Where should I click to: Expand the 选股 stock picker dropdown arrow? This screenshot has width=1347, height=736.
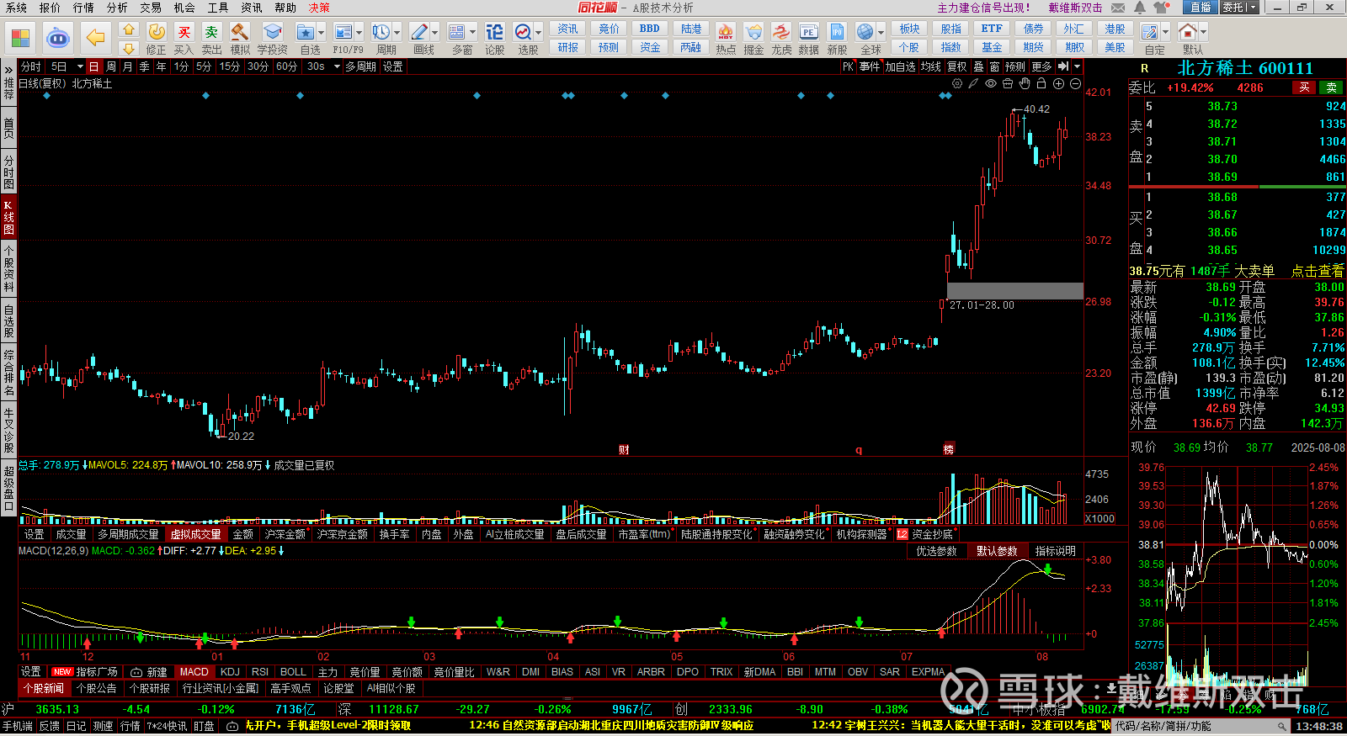(x=538, y=33)
